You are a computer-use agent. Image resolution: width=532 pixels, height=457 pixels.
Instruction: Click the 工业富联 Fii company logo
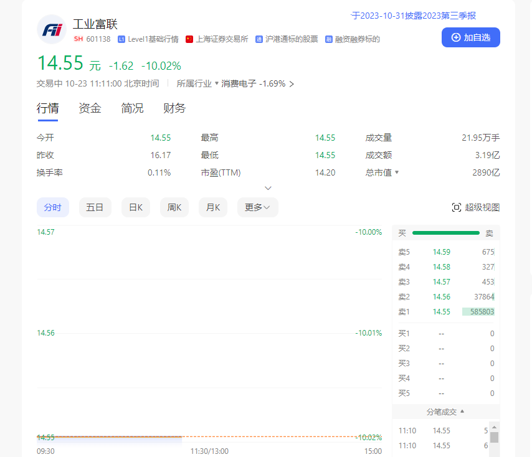tap(52, 30)
